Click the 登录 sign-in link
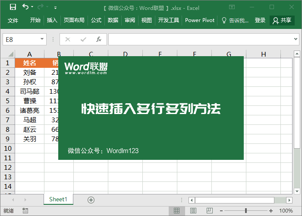The height and width of the screenshot is (216, 302). coord(260,20)
